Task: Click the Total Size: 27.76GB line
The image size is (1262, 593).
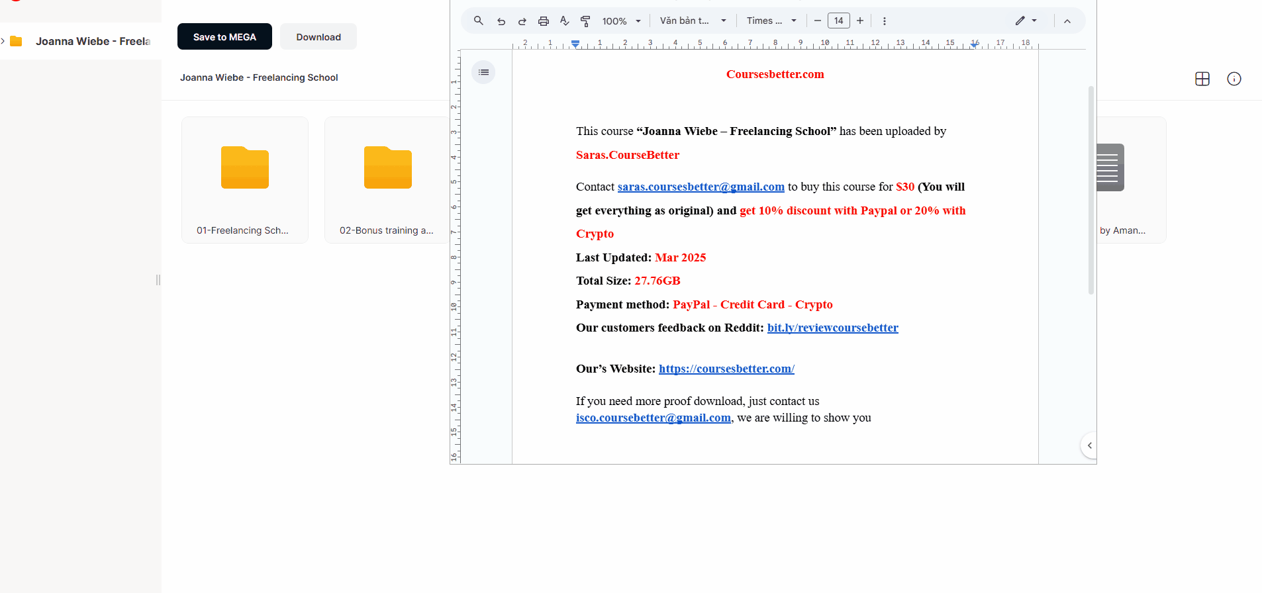Action: [628, 281]
